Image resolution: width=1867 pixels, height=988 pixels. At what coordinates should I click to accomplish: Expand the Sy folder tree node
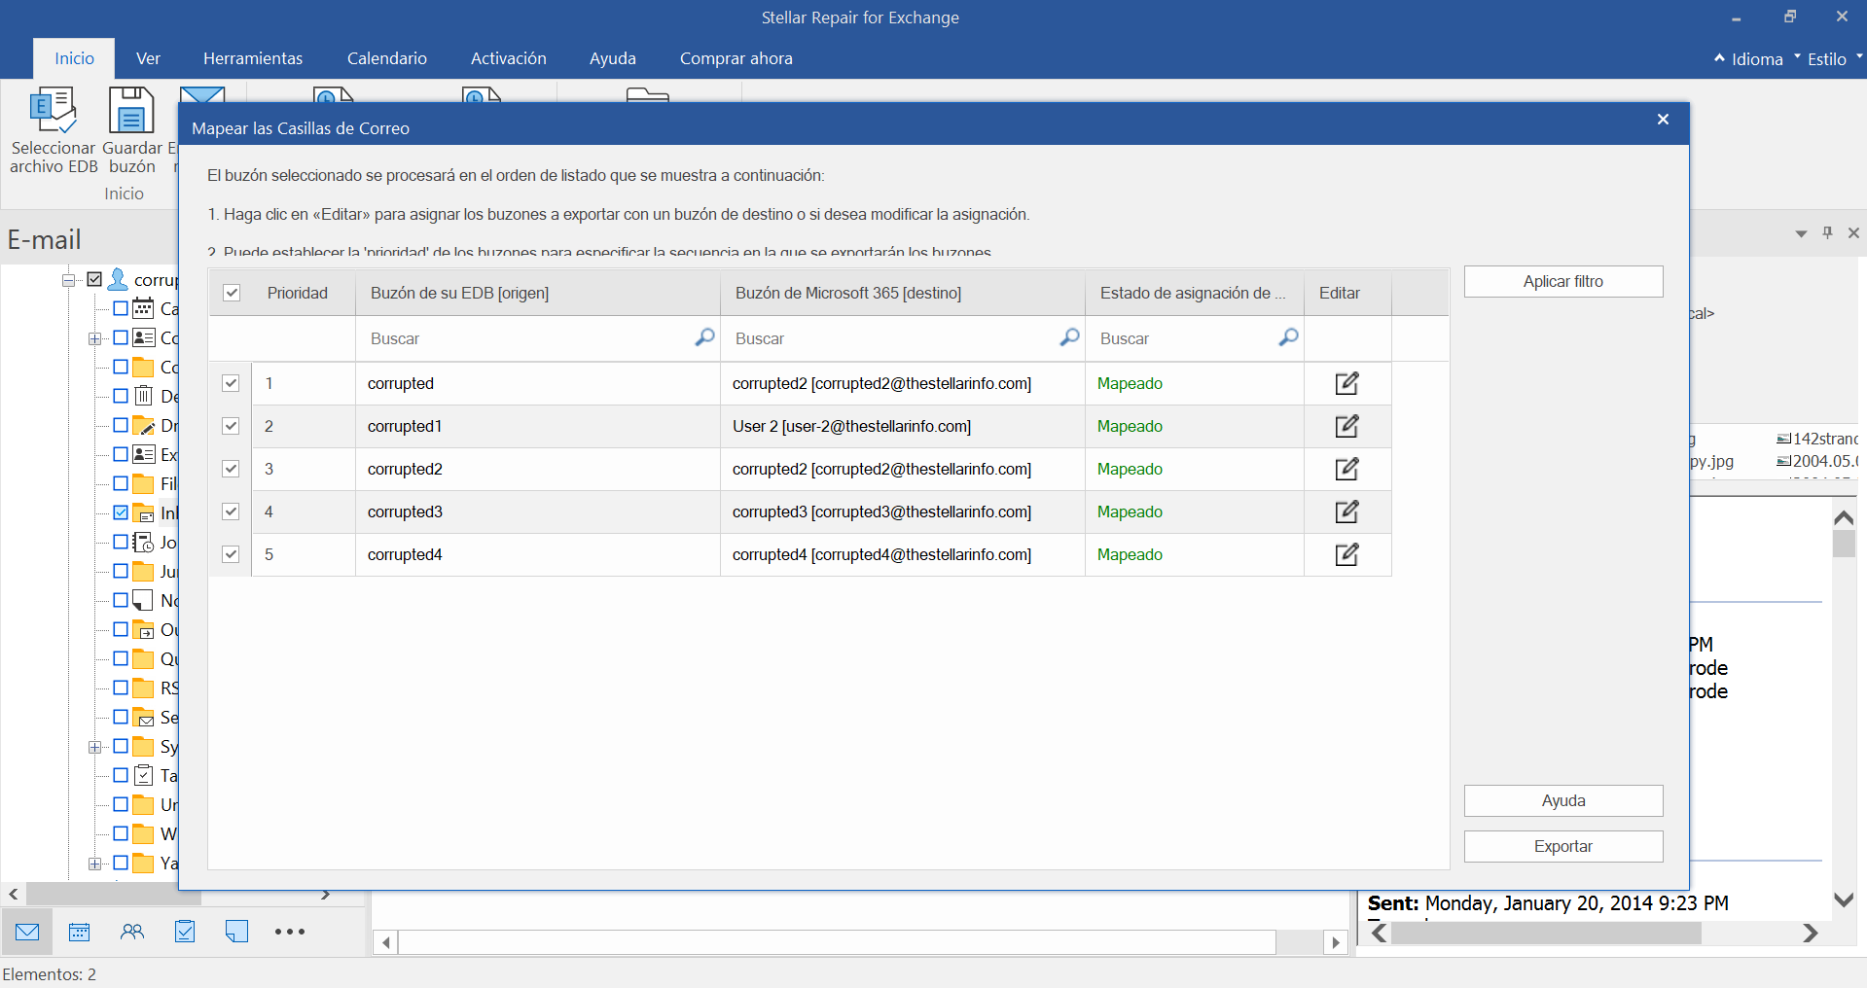click(x=94, y=747)
